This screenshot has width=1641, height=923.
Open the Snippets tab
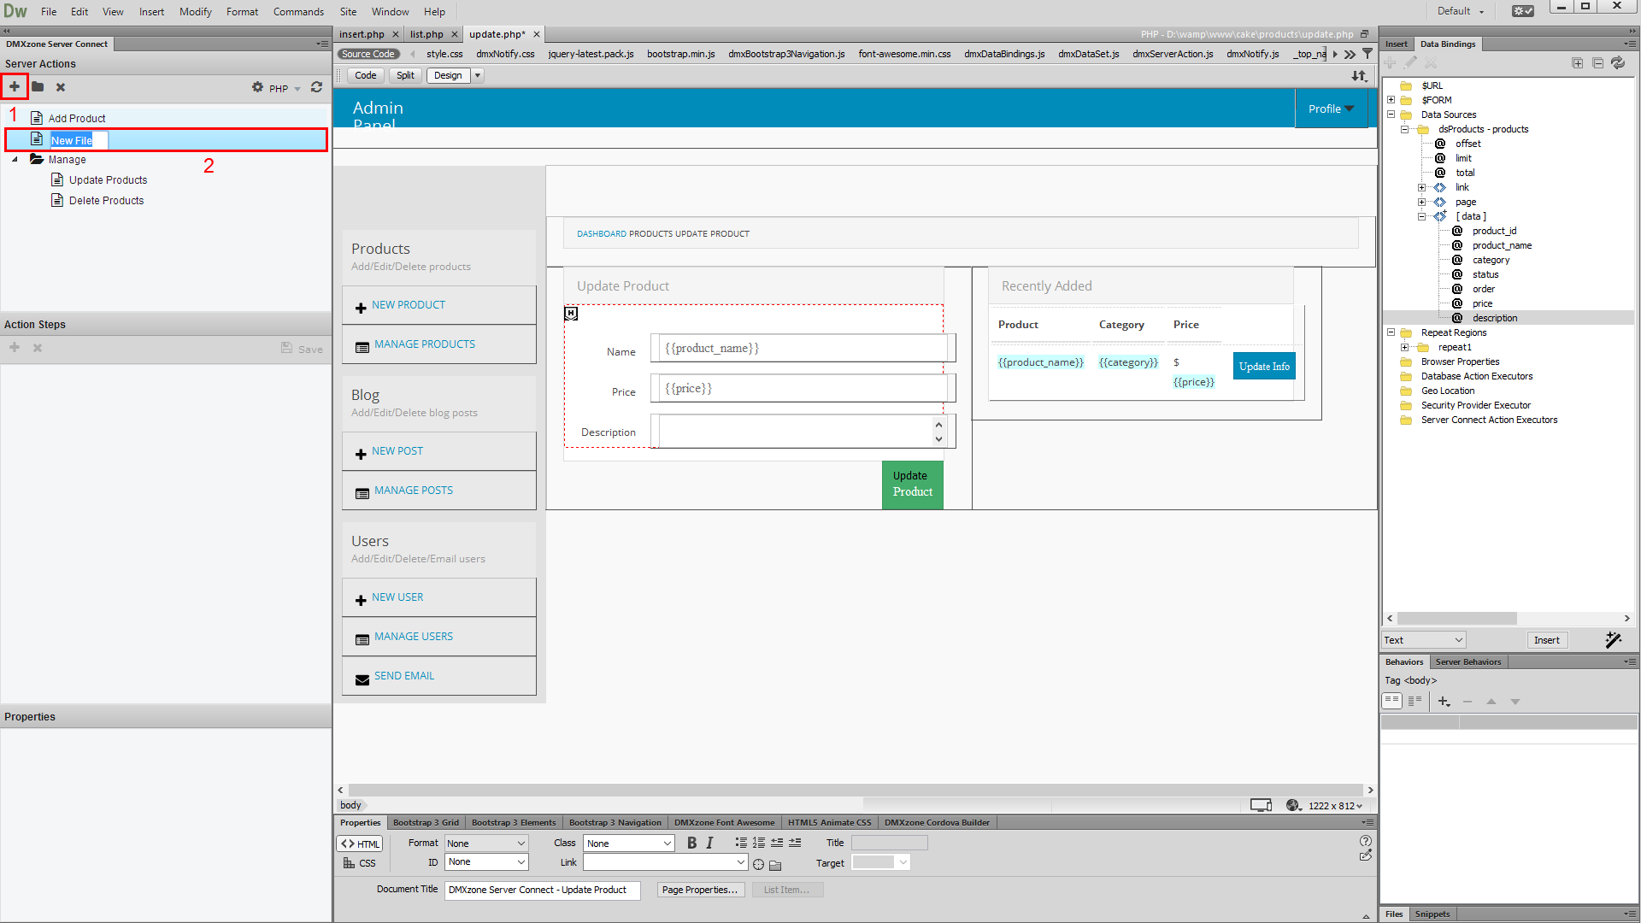(x=1432, y=914)
